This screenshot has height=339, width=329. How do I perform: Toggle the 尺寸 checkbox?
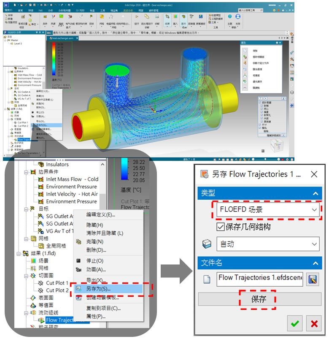(x=260, y=125)
